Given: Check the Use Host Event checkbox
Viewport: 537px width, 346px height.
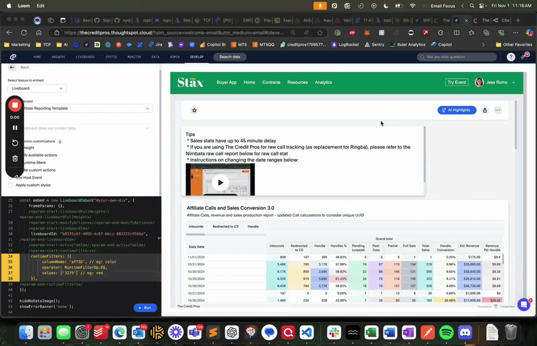Looking at the screenshot, I should tap(10, 178).
